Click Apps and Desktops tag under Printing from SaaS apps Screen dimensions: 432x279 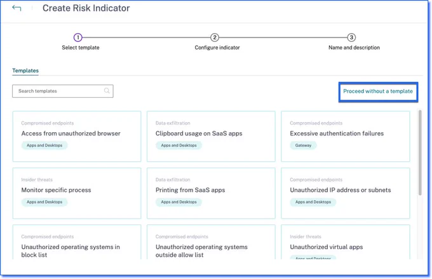click(179, 202)
